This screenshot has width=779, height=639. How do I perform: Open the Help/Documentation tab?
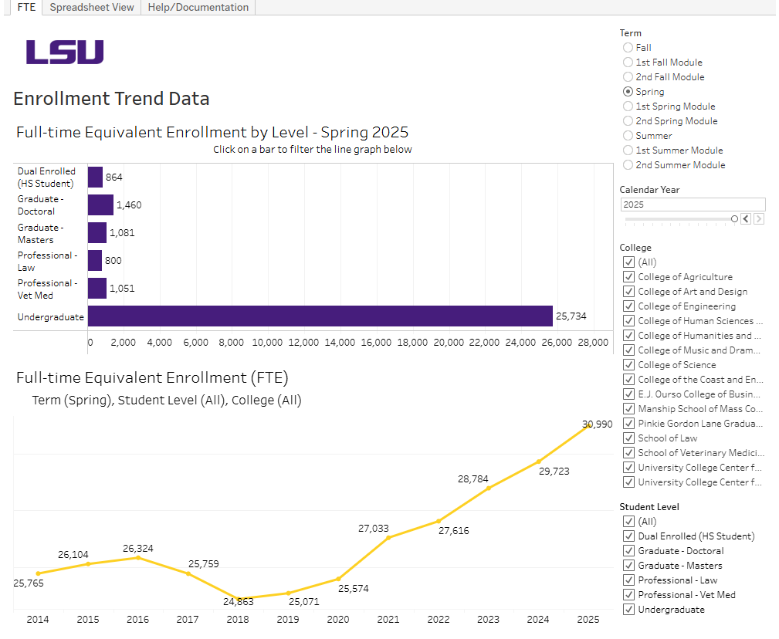198,8
